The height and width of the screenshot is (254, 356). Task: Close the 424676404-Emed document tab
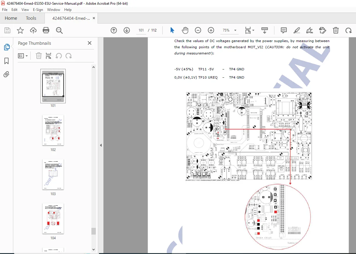coord(94,18)
